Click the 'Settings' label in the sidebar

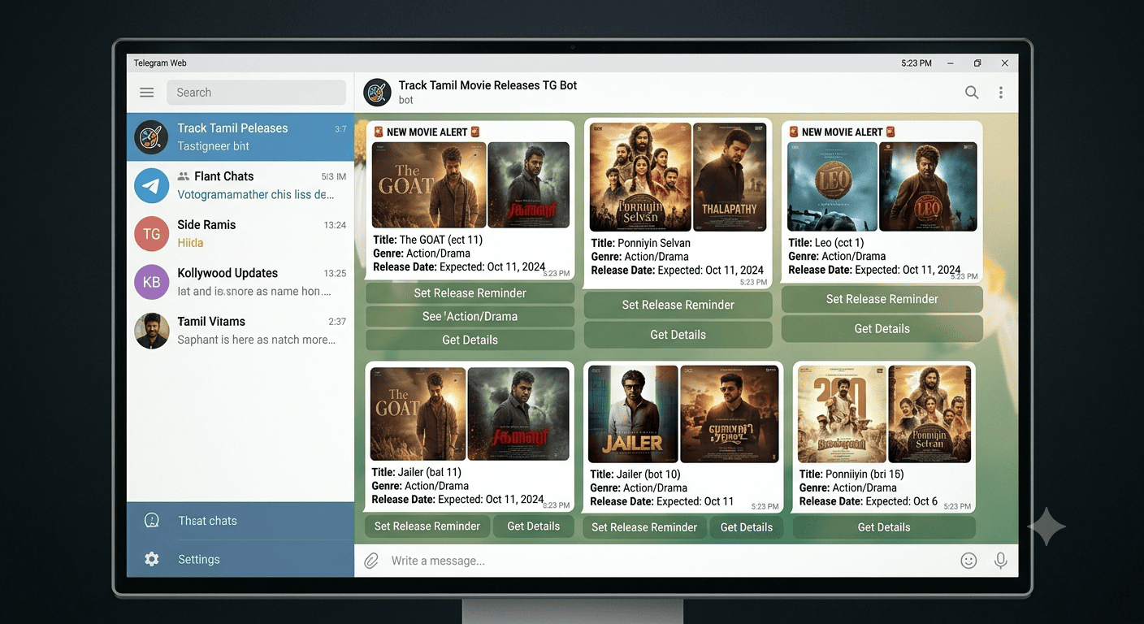[199, 560]
